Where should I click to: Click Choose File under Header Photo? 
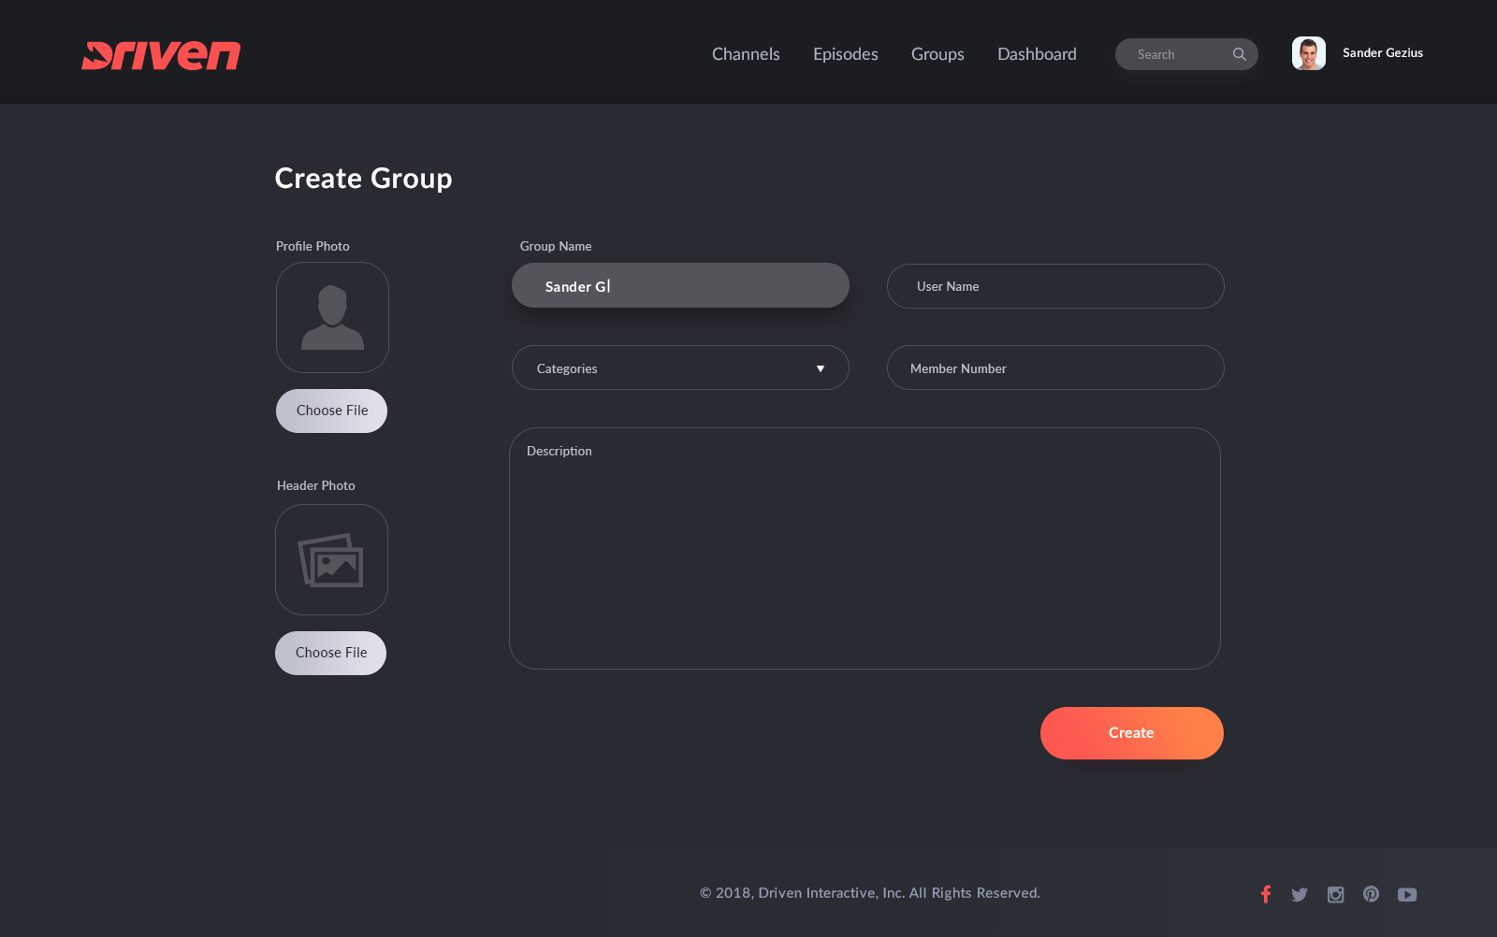click(x=330, y=653)
